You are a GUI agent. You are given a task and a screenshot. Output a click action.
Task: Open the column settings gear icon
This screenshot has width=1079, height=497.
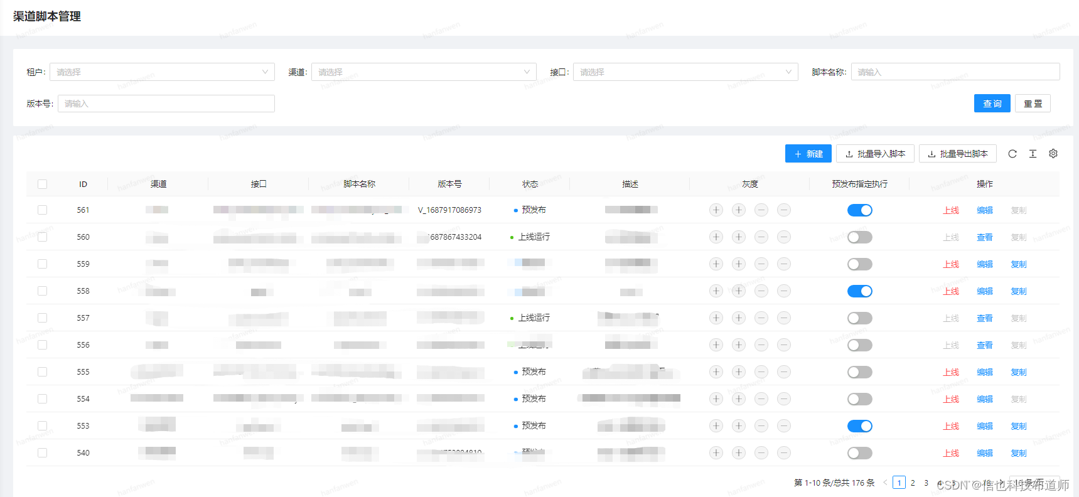[x=1053, y=154]
